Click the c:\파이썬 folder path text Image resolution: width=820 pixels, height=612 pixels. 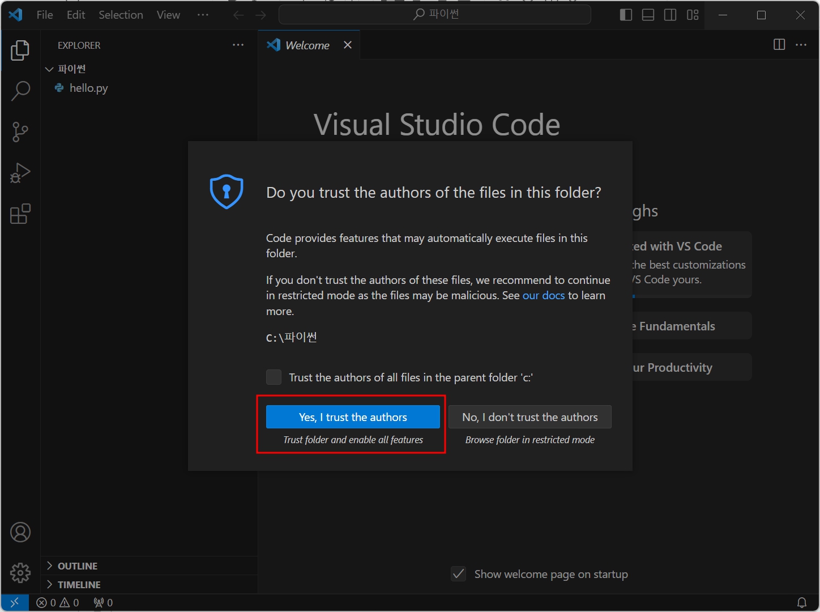click(x=292, y=337)
